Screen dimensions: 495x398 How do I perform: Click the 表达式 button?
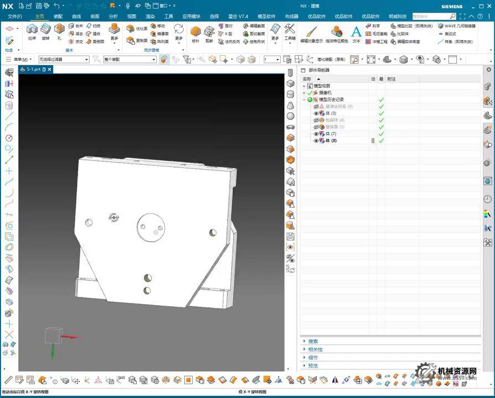click(450, 34)
